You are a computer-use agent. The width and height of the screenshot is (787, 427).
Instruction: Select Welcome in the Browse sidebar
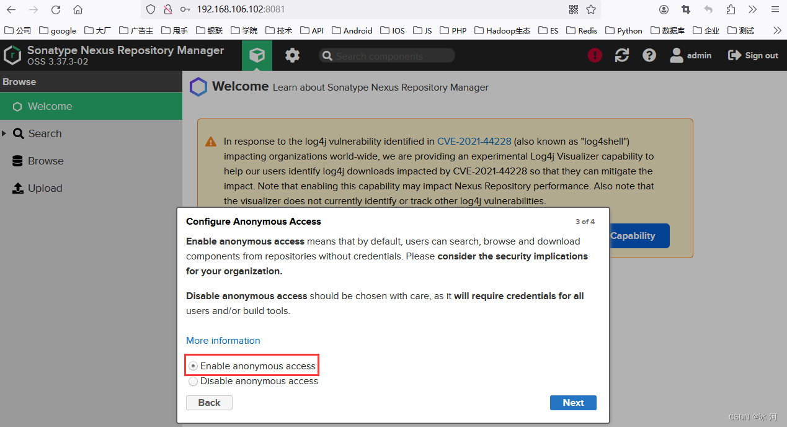click(50, 106)
